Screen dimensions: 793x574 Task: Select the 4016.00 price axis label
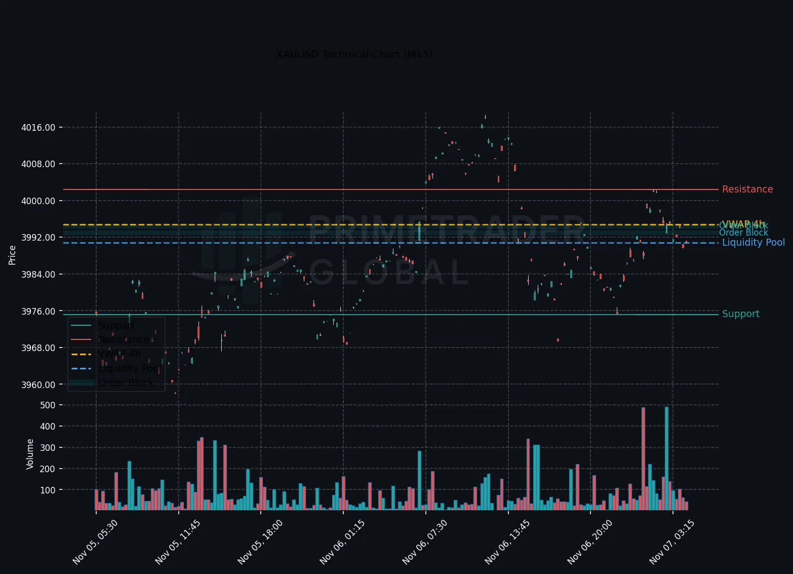point(38,128)
